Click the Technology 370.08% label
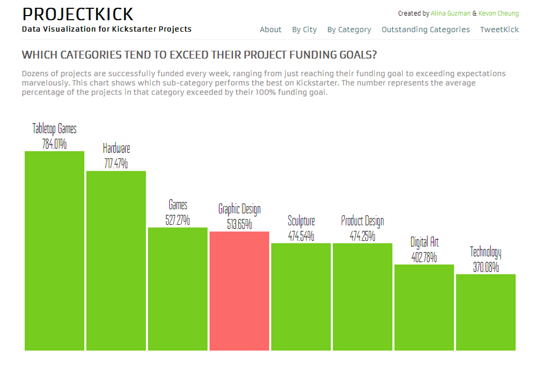Image resolution: width=543 pixels, height=366 pixels. pyautogui.click(x=486, y=260)
